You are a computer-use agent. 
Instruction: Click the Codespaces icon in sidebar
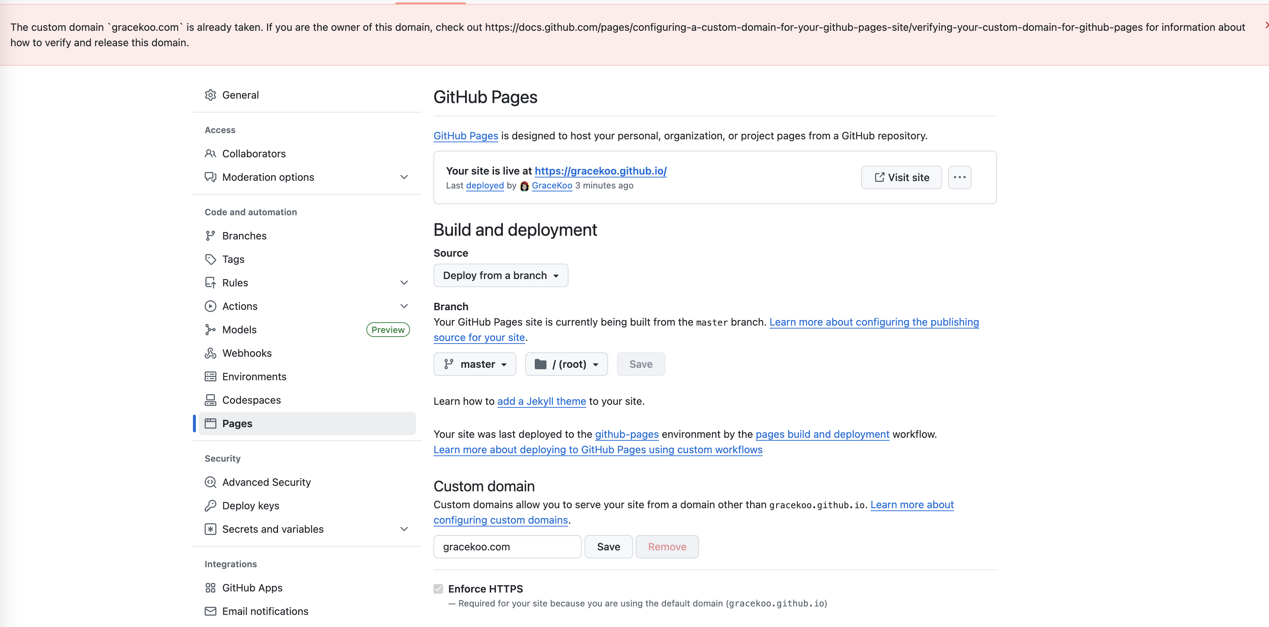[211, 400]
